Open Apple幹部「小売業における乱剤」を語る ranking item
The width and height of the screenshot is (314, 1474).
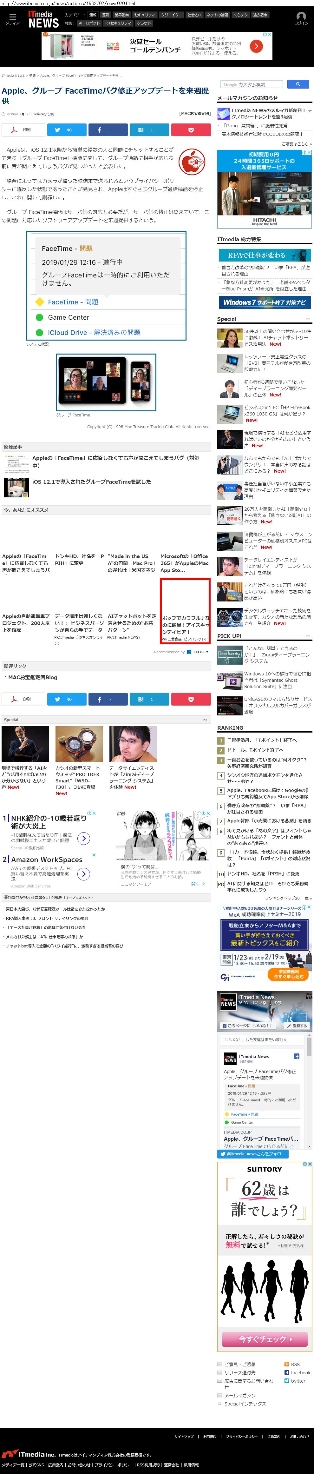(269, 820)
